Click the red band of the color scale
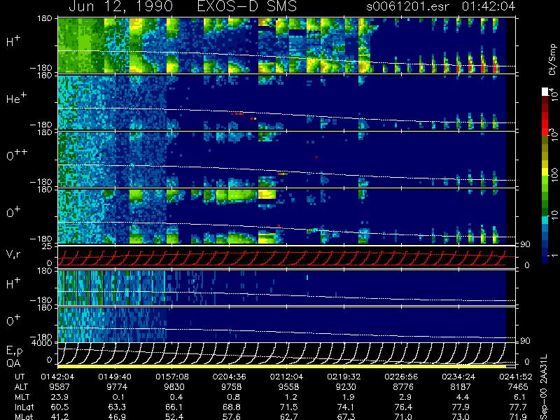560x420 pixels. pyautogui.click(x=545, y=125)
